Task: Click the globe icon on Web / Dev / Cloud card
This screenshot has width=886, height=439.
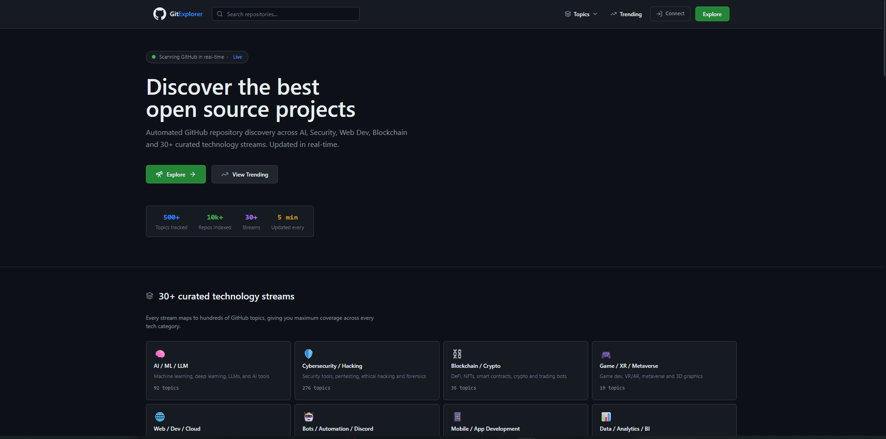Action: click(160, 417)
